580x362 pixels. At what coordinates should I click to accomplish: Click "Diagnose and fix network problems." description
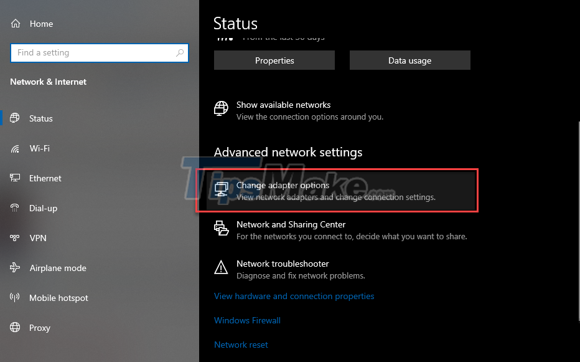point(301,275)
